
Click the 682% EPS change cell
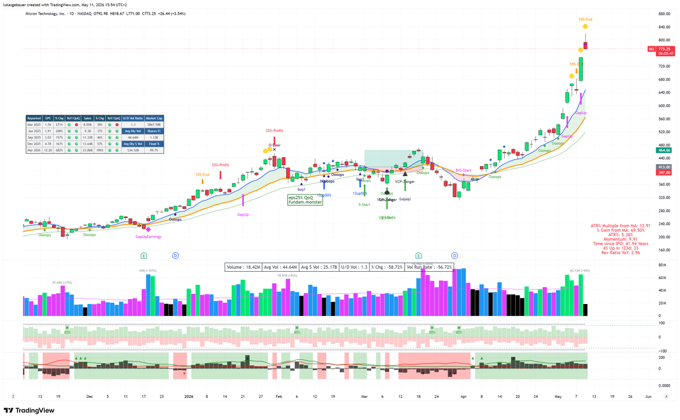point(59,150)
